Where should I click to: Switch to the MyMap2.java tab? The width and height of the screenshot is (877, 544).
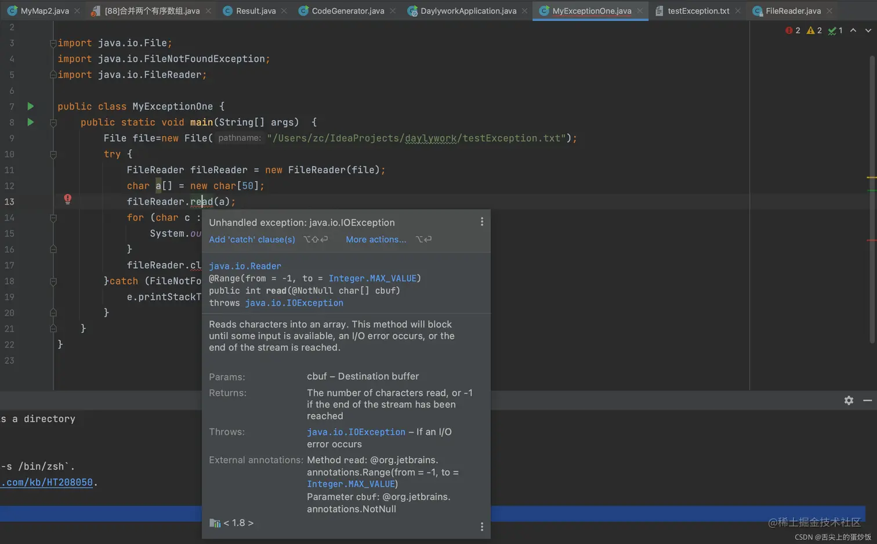[45, 10]
